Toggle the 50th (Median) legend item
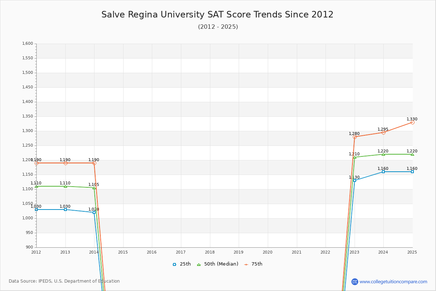436x291 pixels. [218, 264]
